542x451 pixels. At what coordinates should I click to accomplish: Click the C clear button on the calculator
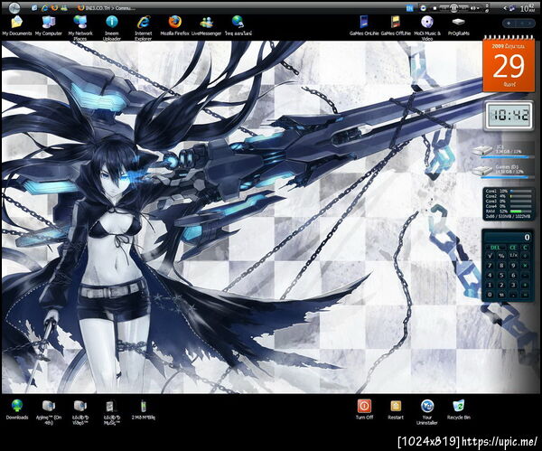pos(525,248)
